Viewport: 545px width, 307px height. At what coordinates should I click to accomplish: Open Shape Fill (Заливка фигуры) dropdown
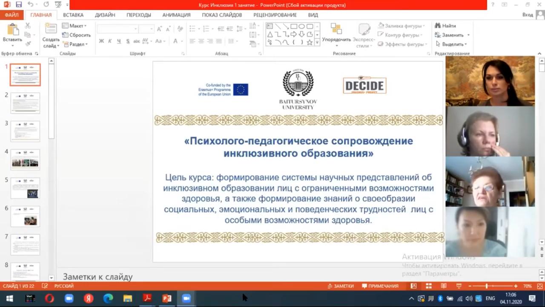pyautogui.click(x=401, y=26)
